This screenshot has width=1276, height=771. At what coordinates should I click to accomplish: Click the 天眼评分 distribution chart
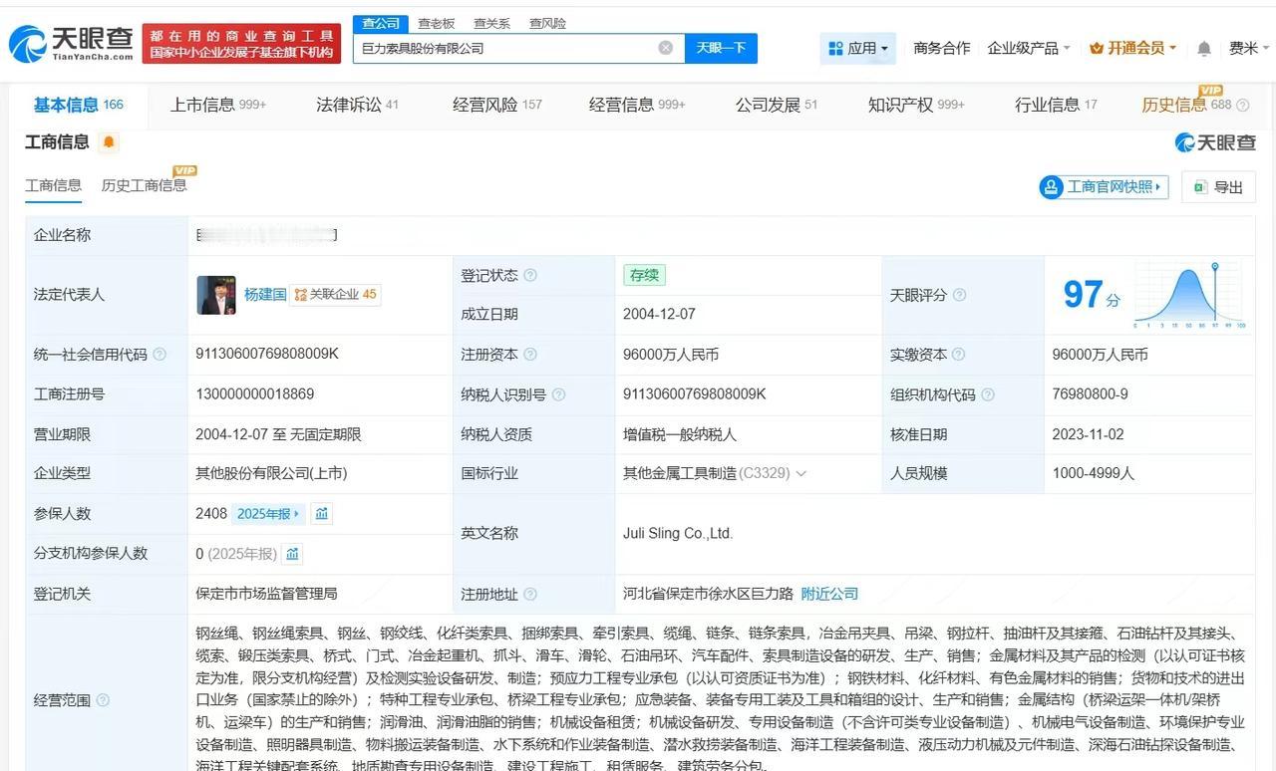[1191, 295]
